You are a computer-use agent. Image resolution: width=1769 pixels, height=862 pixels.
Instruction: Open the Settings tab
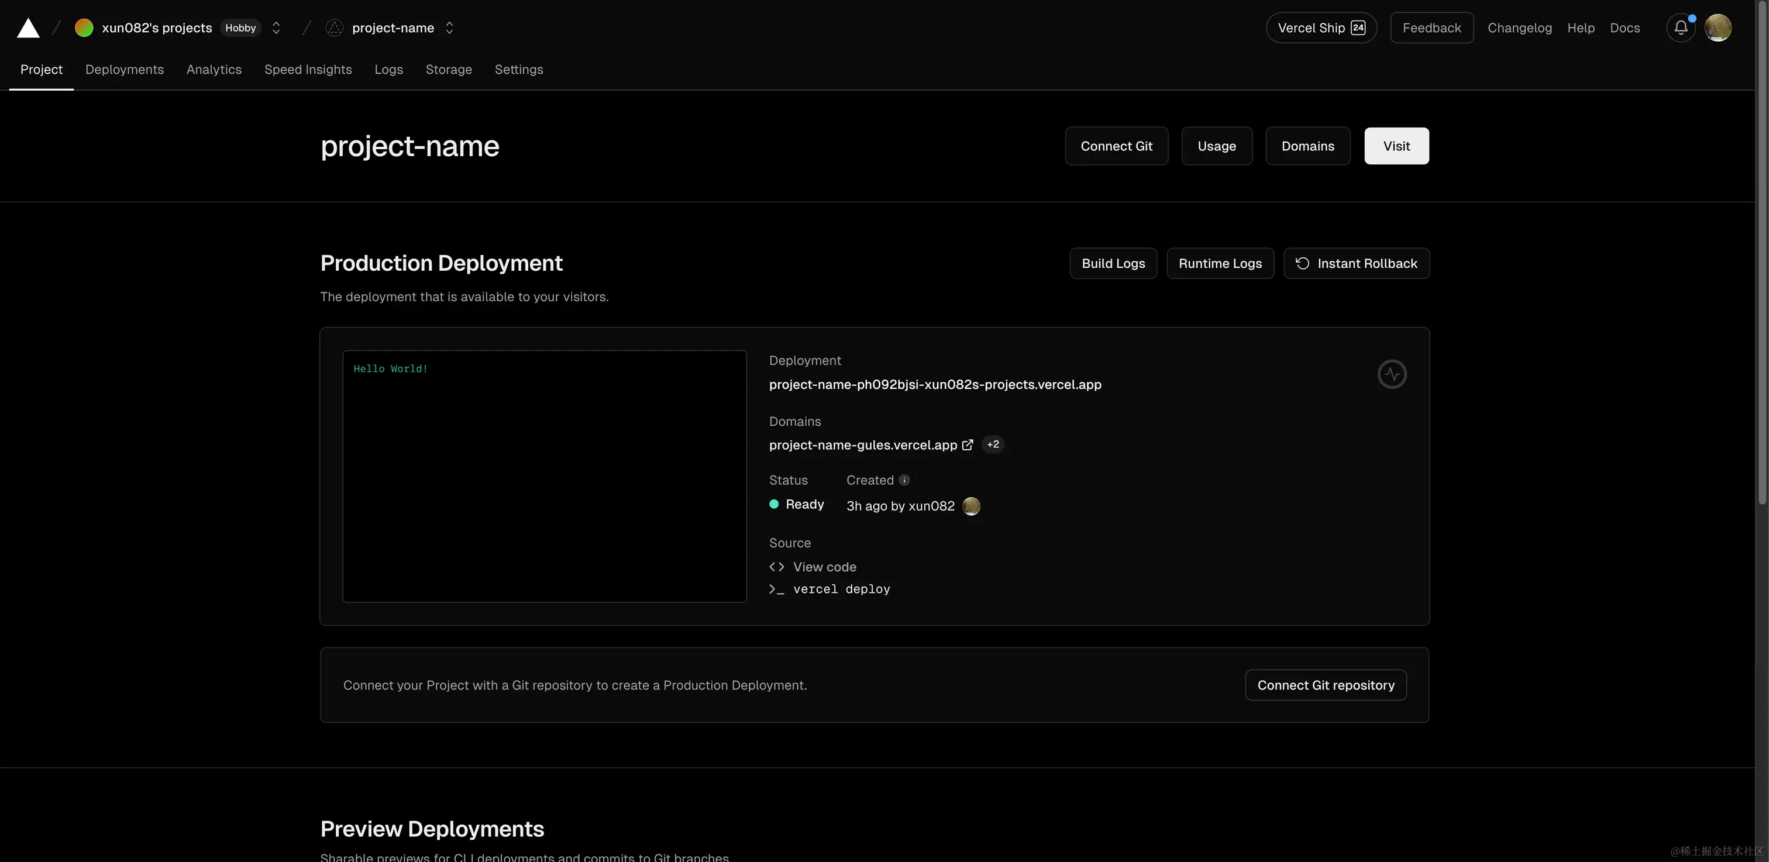pyautogui.click(x=518, y=70)
